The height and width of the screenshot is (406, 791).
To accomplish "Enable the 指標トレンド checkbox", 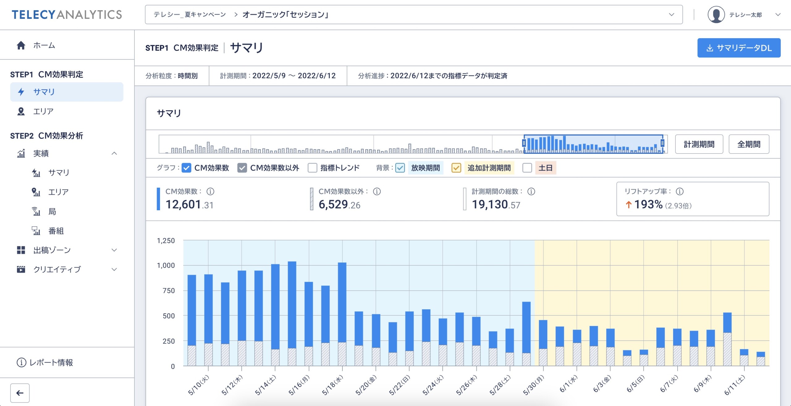I will (x=312, y=168).
